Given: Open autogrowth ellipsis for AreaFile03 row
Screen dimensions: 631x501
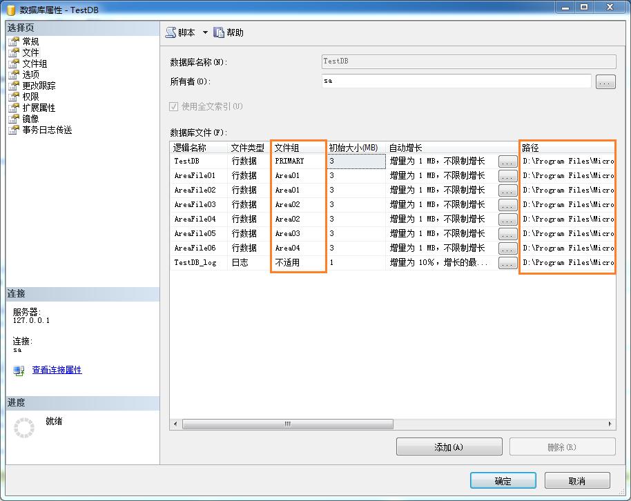Looking at the screenshot, I should tap(508, 205).
